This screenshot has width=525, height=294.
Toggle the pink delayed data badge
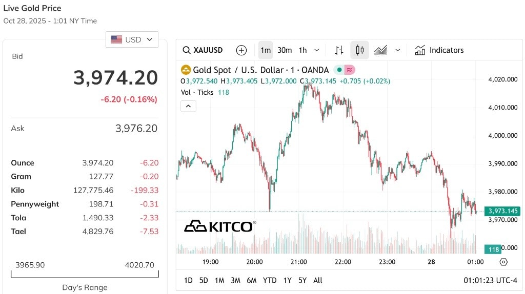click(349, 70)
